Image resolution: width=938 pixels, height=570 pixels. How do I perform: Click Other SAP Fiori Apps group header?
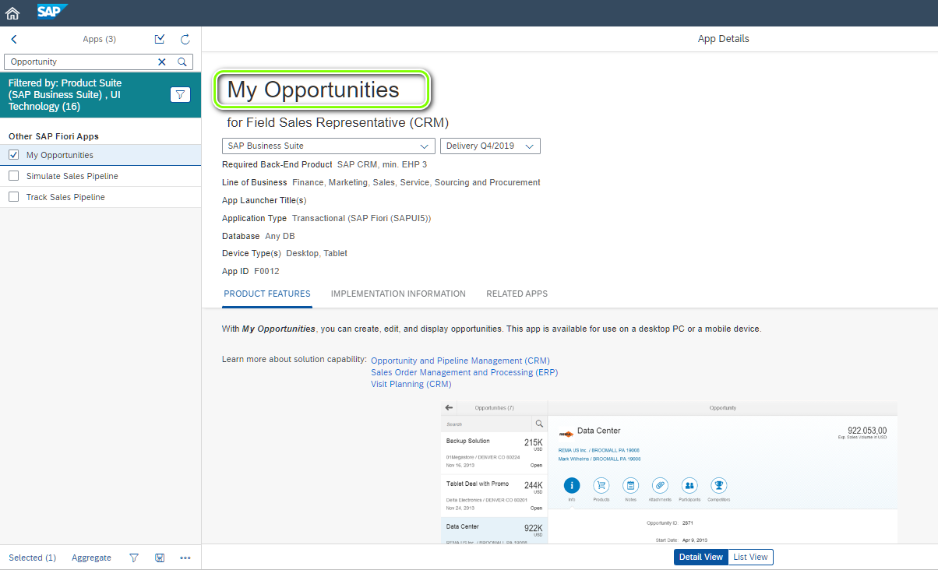pos(54,136)
